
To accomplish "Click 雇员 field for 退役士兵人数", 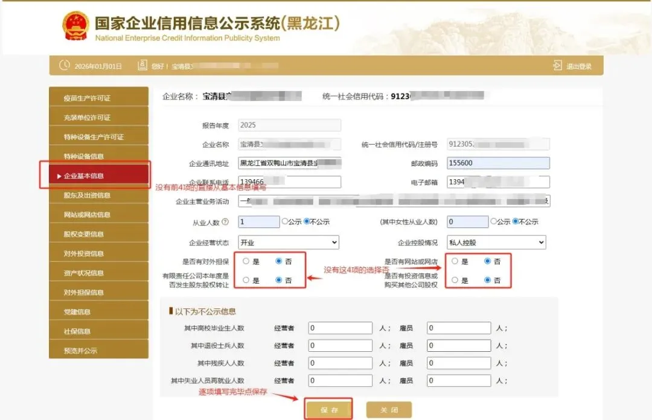I will 459,346.
